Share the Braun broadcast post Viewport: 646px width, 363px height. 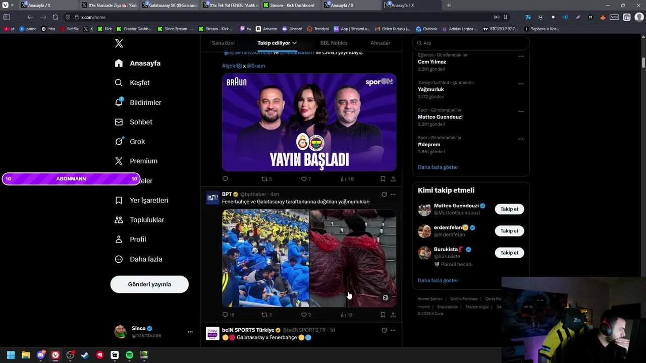(393, 179)
